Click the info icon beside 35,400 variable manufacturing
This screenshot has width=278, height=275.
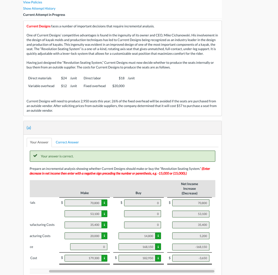click(104, 225)
